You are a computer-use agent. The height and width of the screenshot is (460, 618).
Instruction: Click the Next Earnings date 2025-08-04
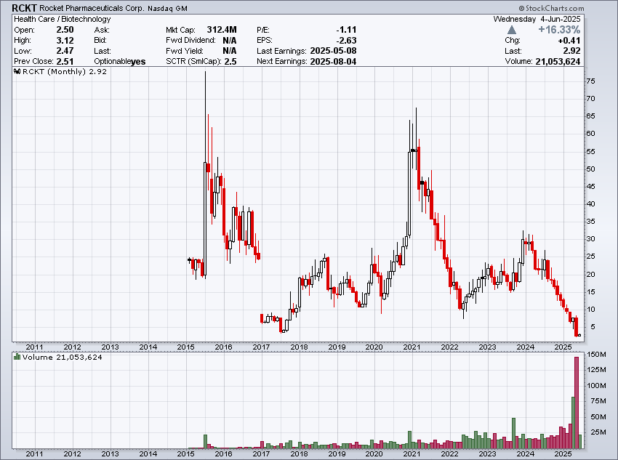tap(334, 62)
